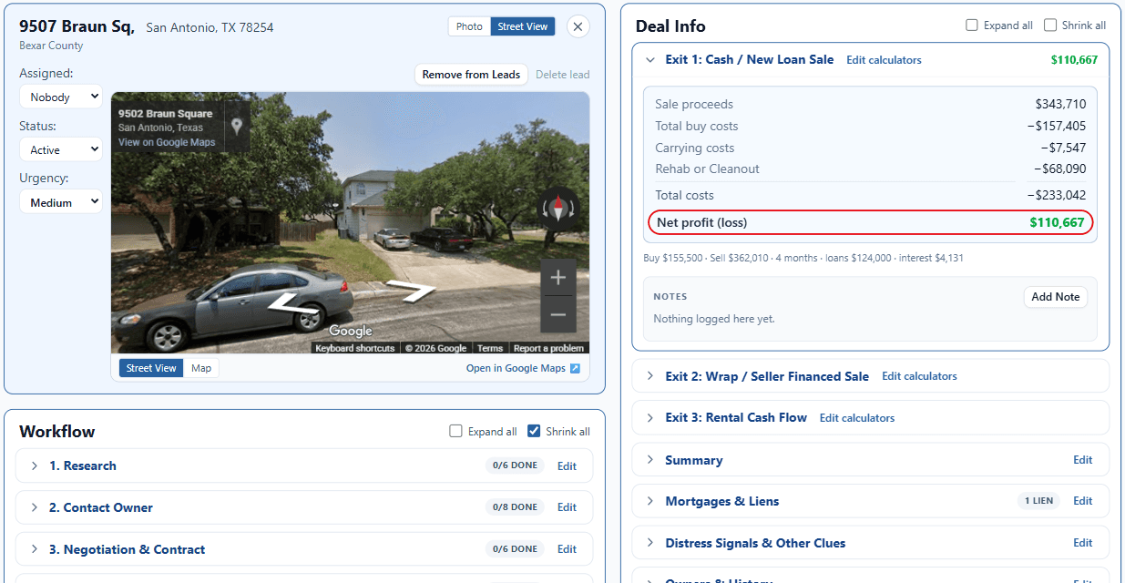
Task: Expand Exit 2: Wrap / Seller Financed Sale
Action: point(650,376)
